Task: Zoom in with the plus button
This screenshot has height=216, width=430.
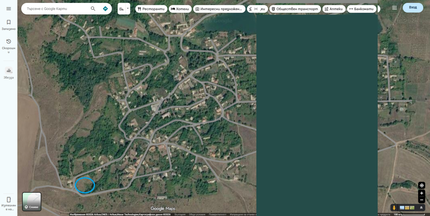Action: (x=422, y=193)
